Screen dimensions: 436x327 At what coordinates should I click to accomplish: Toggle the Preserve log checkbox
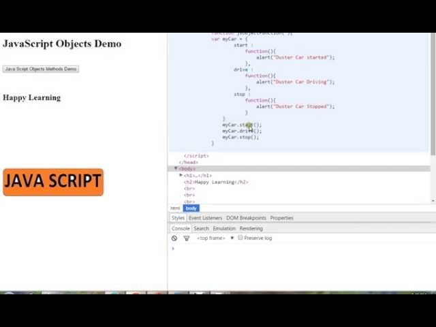pos(240,238)
